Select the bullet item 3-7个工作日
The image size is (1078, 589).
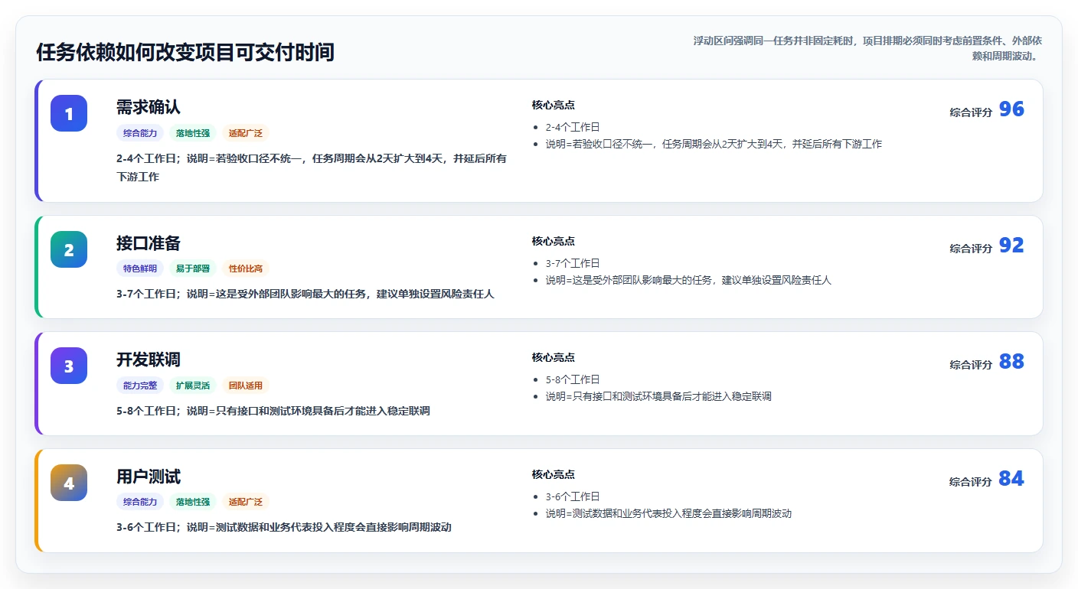(x=573, y=263)
